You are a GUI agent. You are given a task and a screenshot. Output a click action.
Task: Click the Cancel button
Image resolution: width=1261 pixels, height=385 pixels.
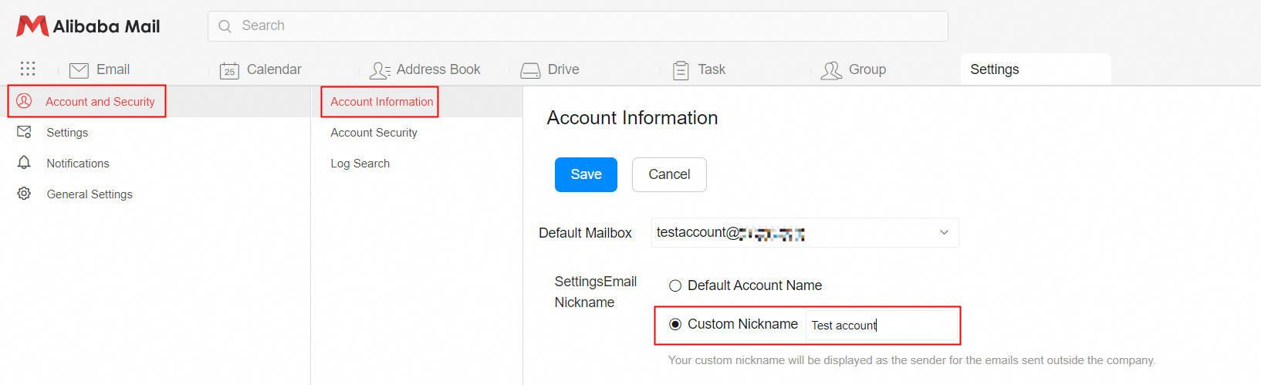[x=669, y=174]
